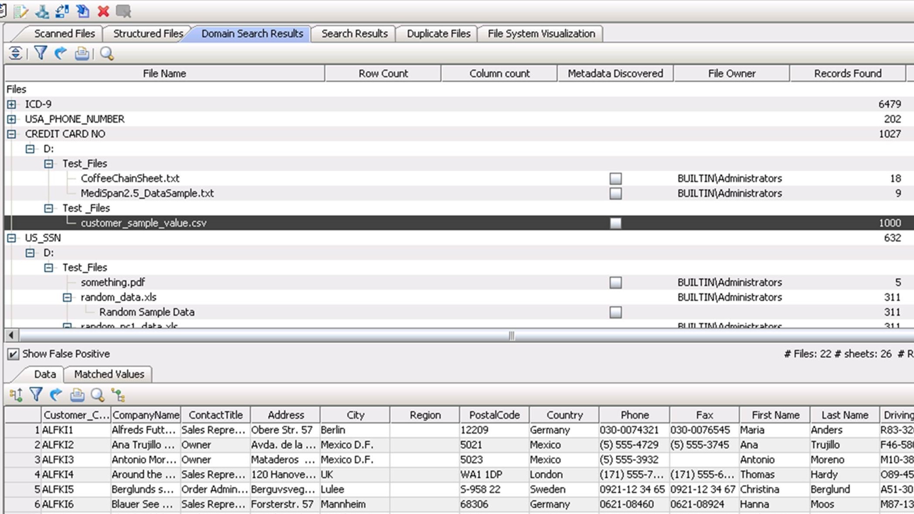The height and width of the screenshot is (514, 914).
Task: Click the edit document icon in top toolbar
Action: [20, 11]
